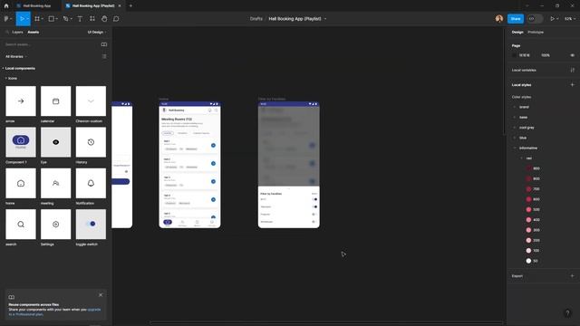Collapse the informative style group
The image size is (580, 326).
(x=515, y=148)
